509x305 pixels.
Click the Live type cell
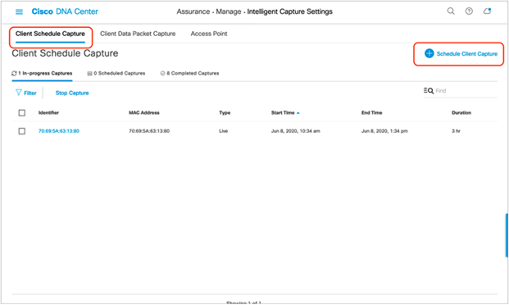223,131
